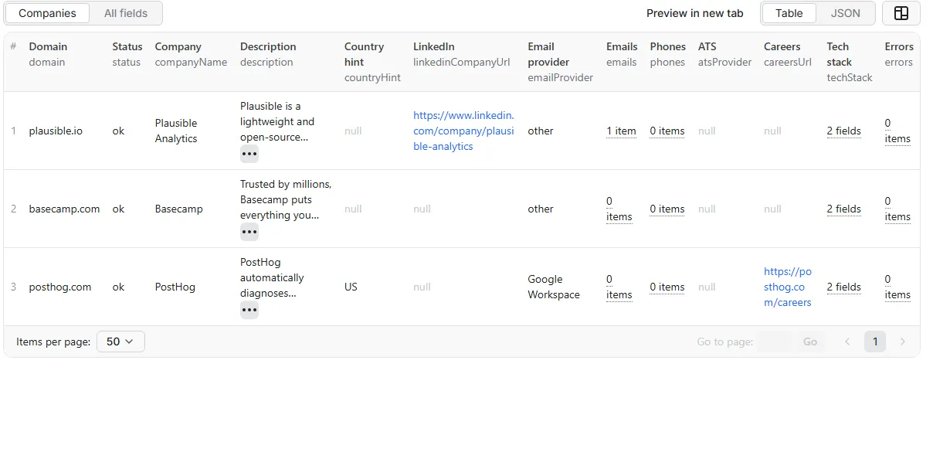933x452 pixels.
Task: Open Items per page dropdown showing 50
Action: tap(120, 342)
